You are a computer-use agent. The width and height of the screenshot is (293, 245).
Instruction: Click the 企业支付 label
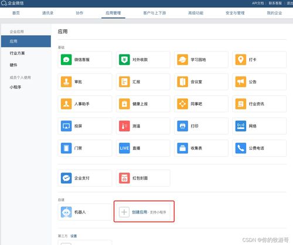(82, 178)
